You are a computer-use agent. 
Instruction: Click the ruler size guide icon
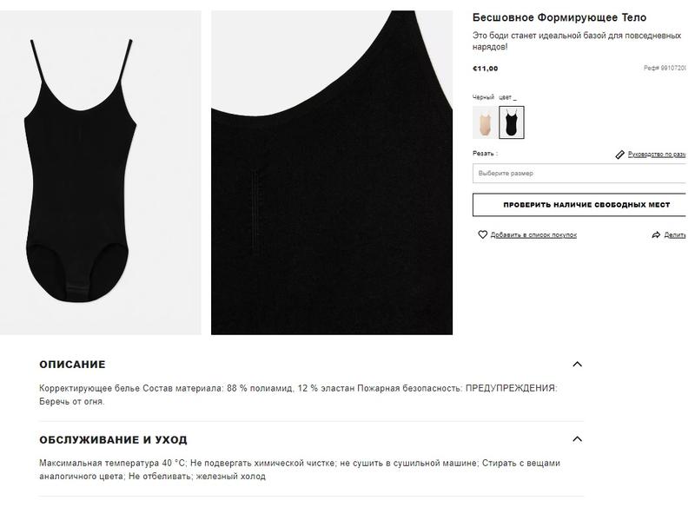coord(620,155)
